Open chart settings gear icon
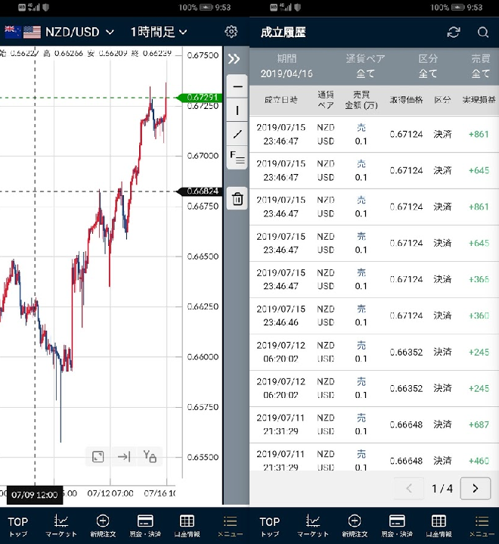 [231, 32]
